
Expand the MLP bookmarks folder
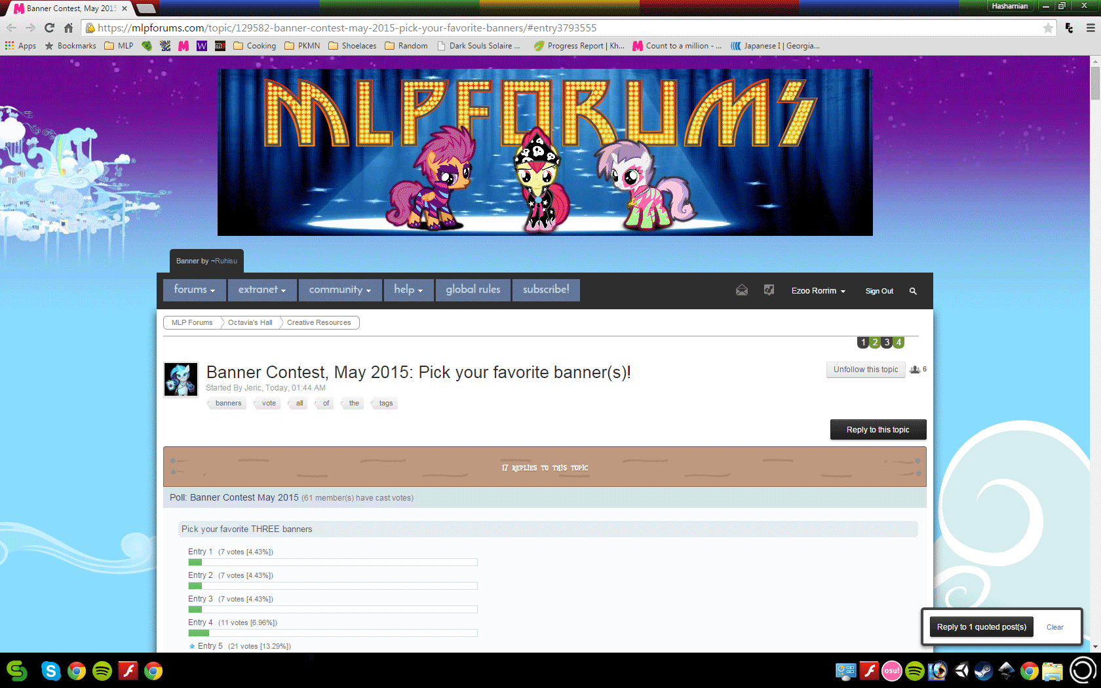point(119,46)
